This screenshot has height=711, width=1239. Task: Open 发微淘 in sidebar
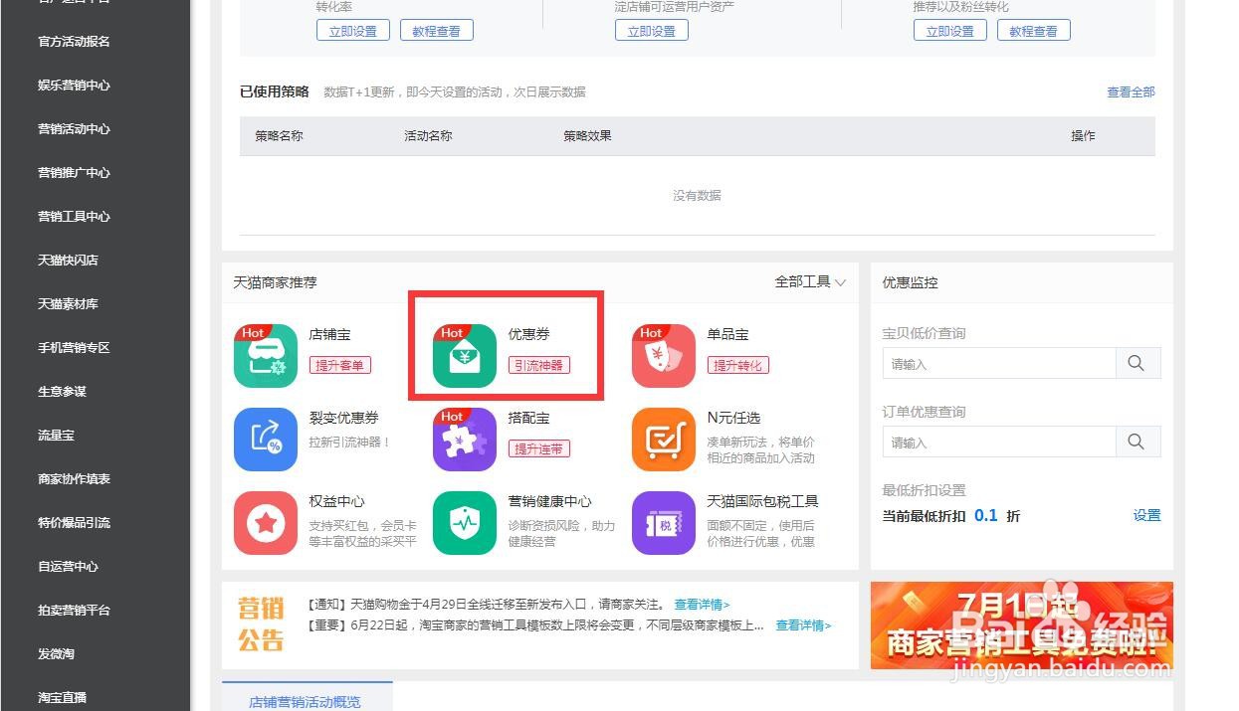56,654
